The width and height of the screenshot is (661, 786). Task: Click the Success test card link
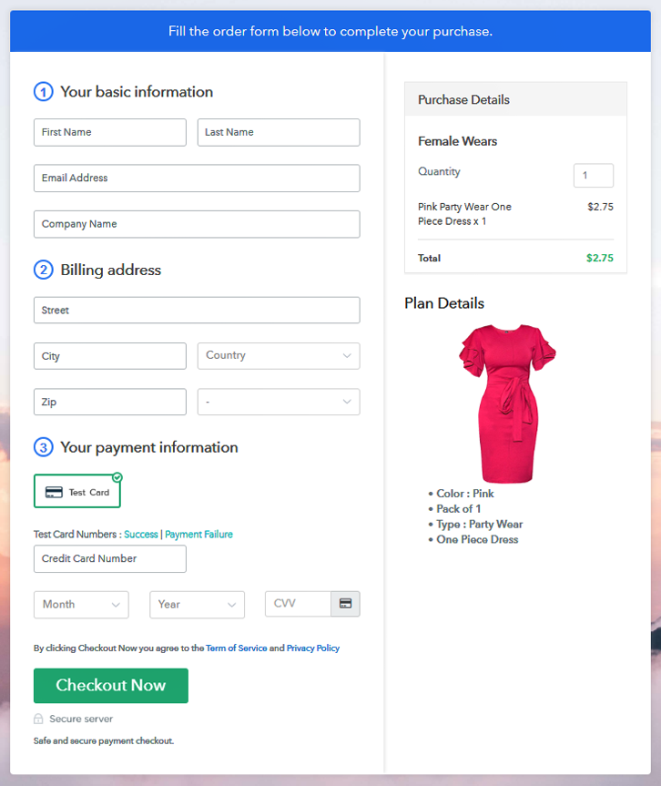click(x=141, y=535)
